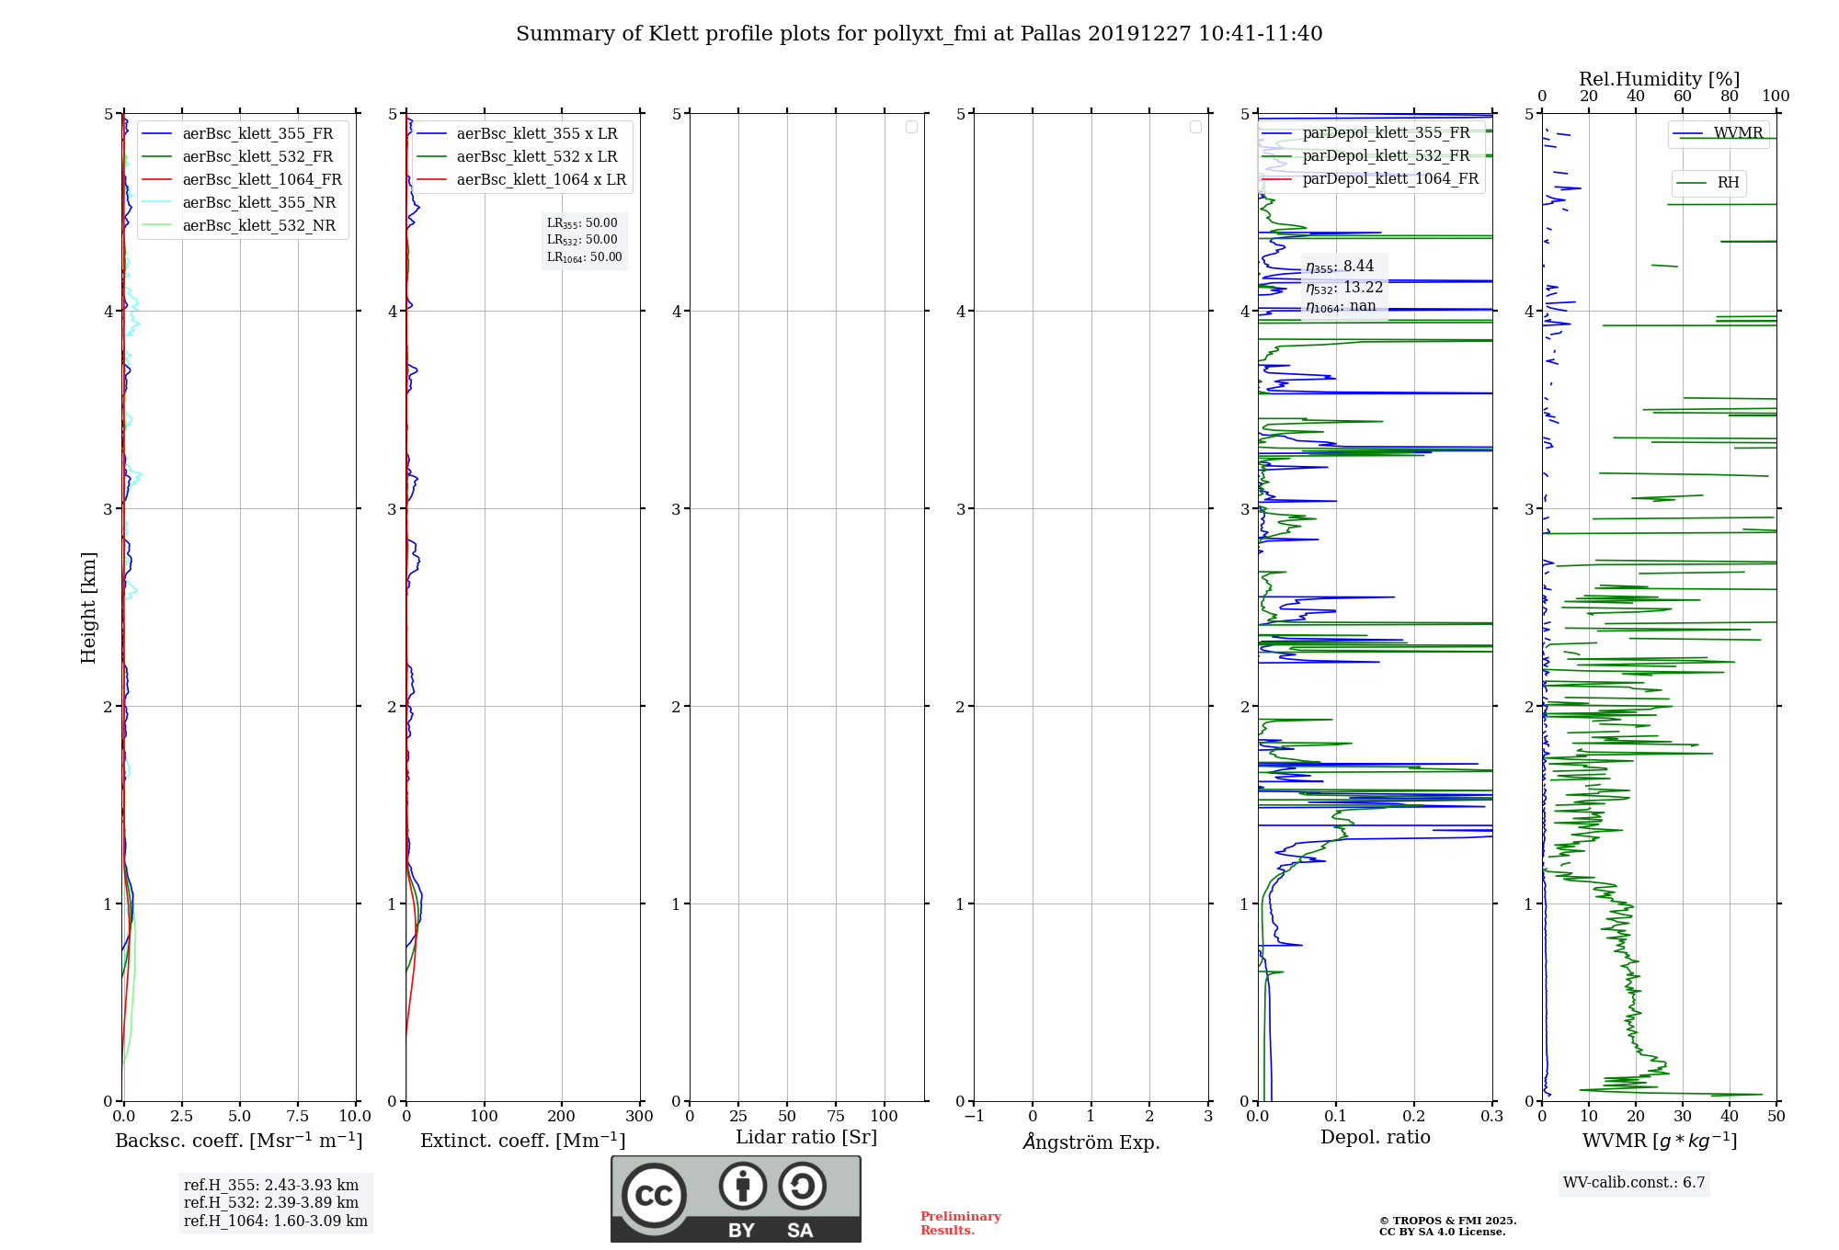The width and height of the screenshot is (1839, 1250).
Task: Click the Lidar ratio [Sr] axis label
Action: click(806, 1138)
